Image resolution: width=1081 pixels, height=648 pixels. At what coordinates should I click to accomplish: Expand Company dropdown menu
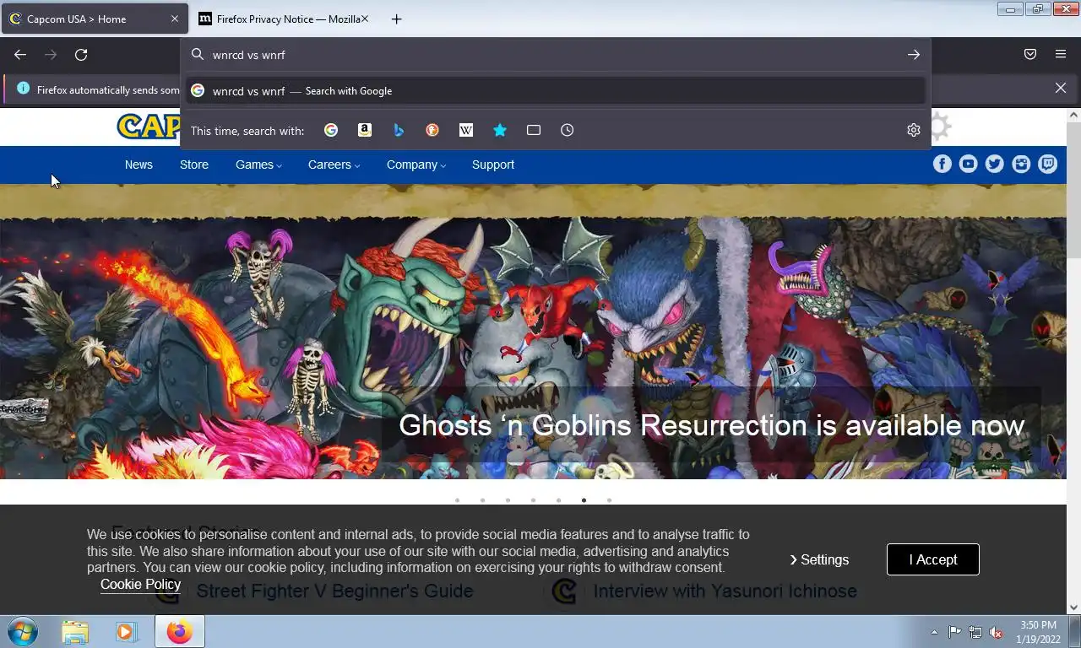(x=416, y=165)
